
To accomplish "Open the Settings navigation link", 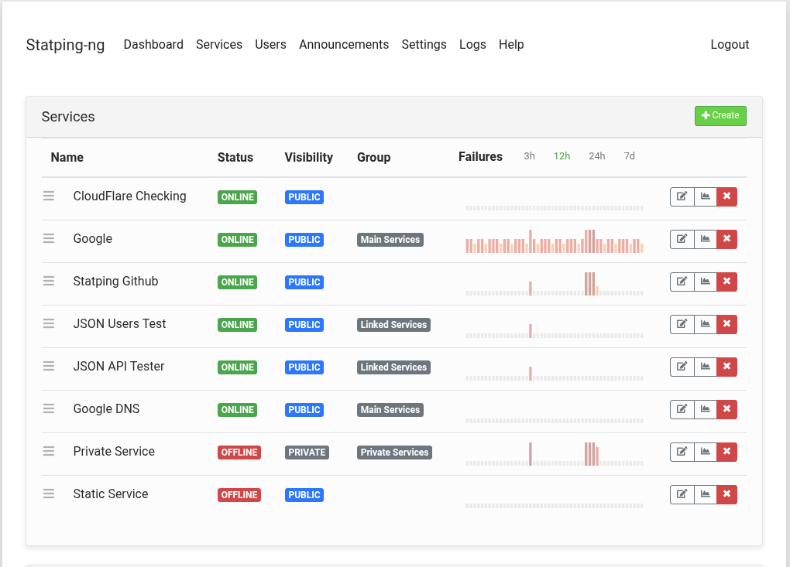I will pos(424,45).
